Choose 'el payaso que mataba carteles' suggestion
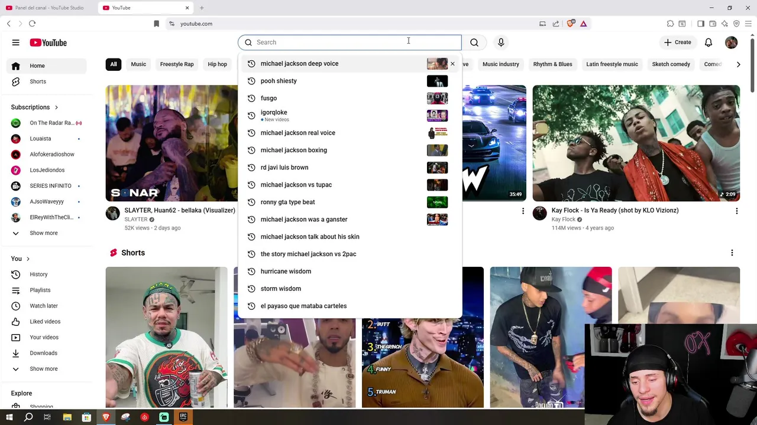The height and width of the screenshot is (425, 757). point(350,306)
